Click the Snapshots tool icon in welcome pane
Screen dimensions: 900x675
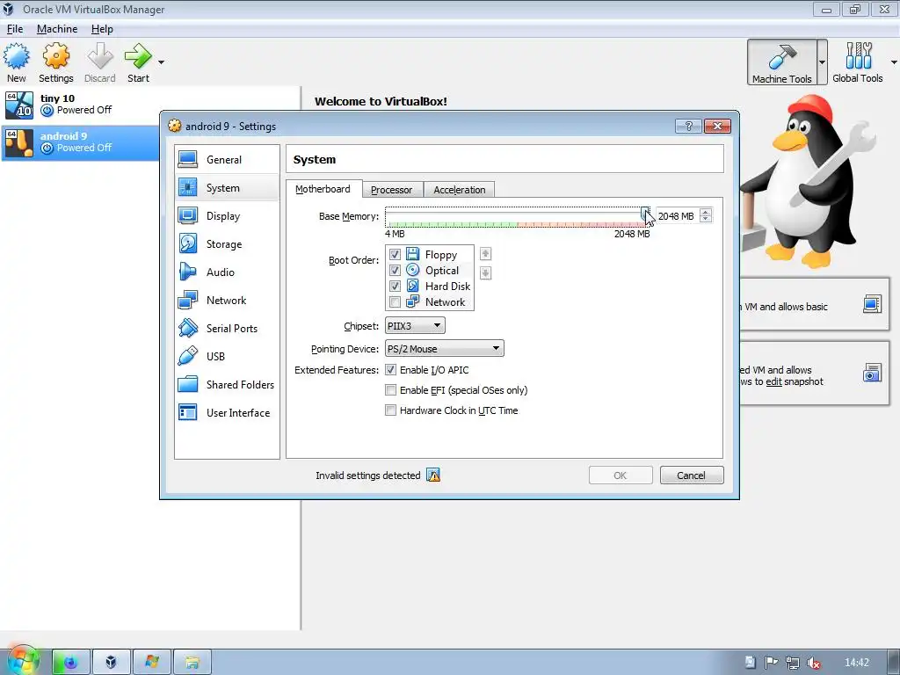pos(872,373)
